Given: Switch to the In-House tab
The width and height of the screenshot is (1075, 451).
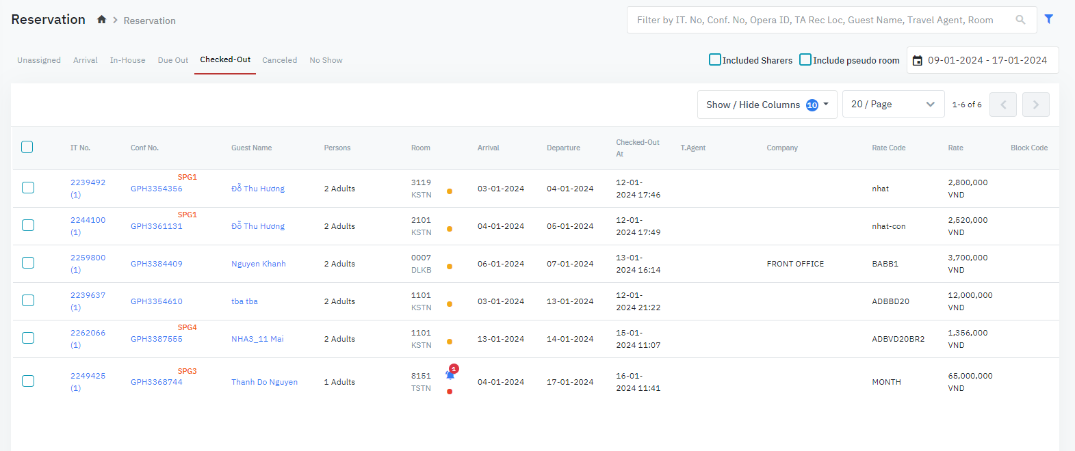Looking at the screenshot, I should coord(127,60).
